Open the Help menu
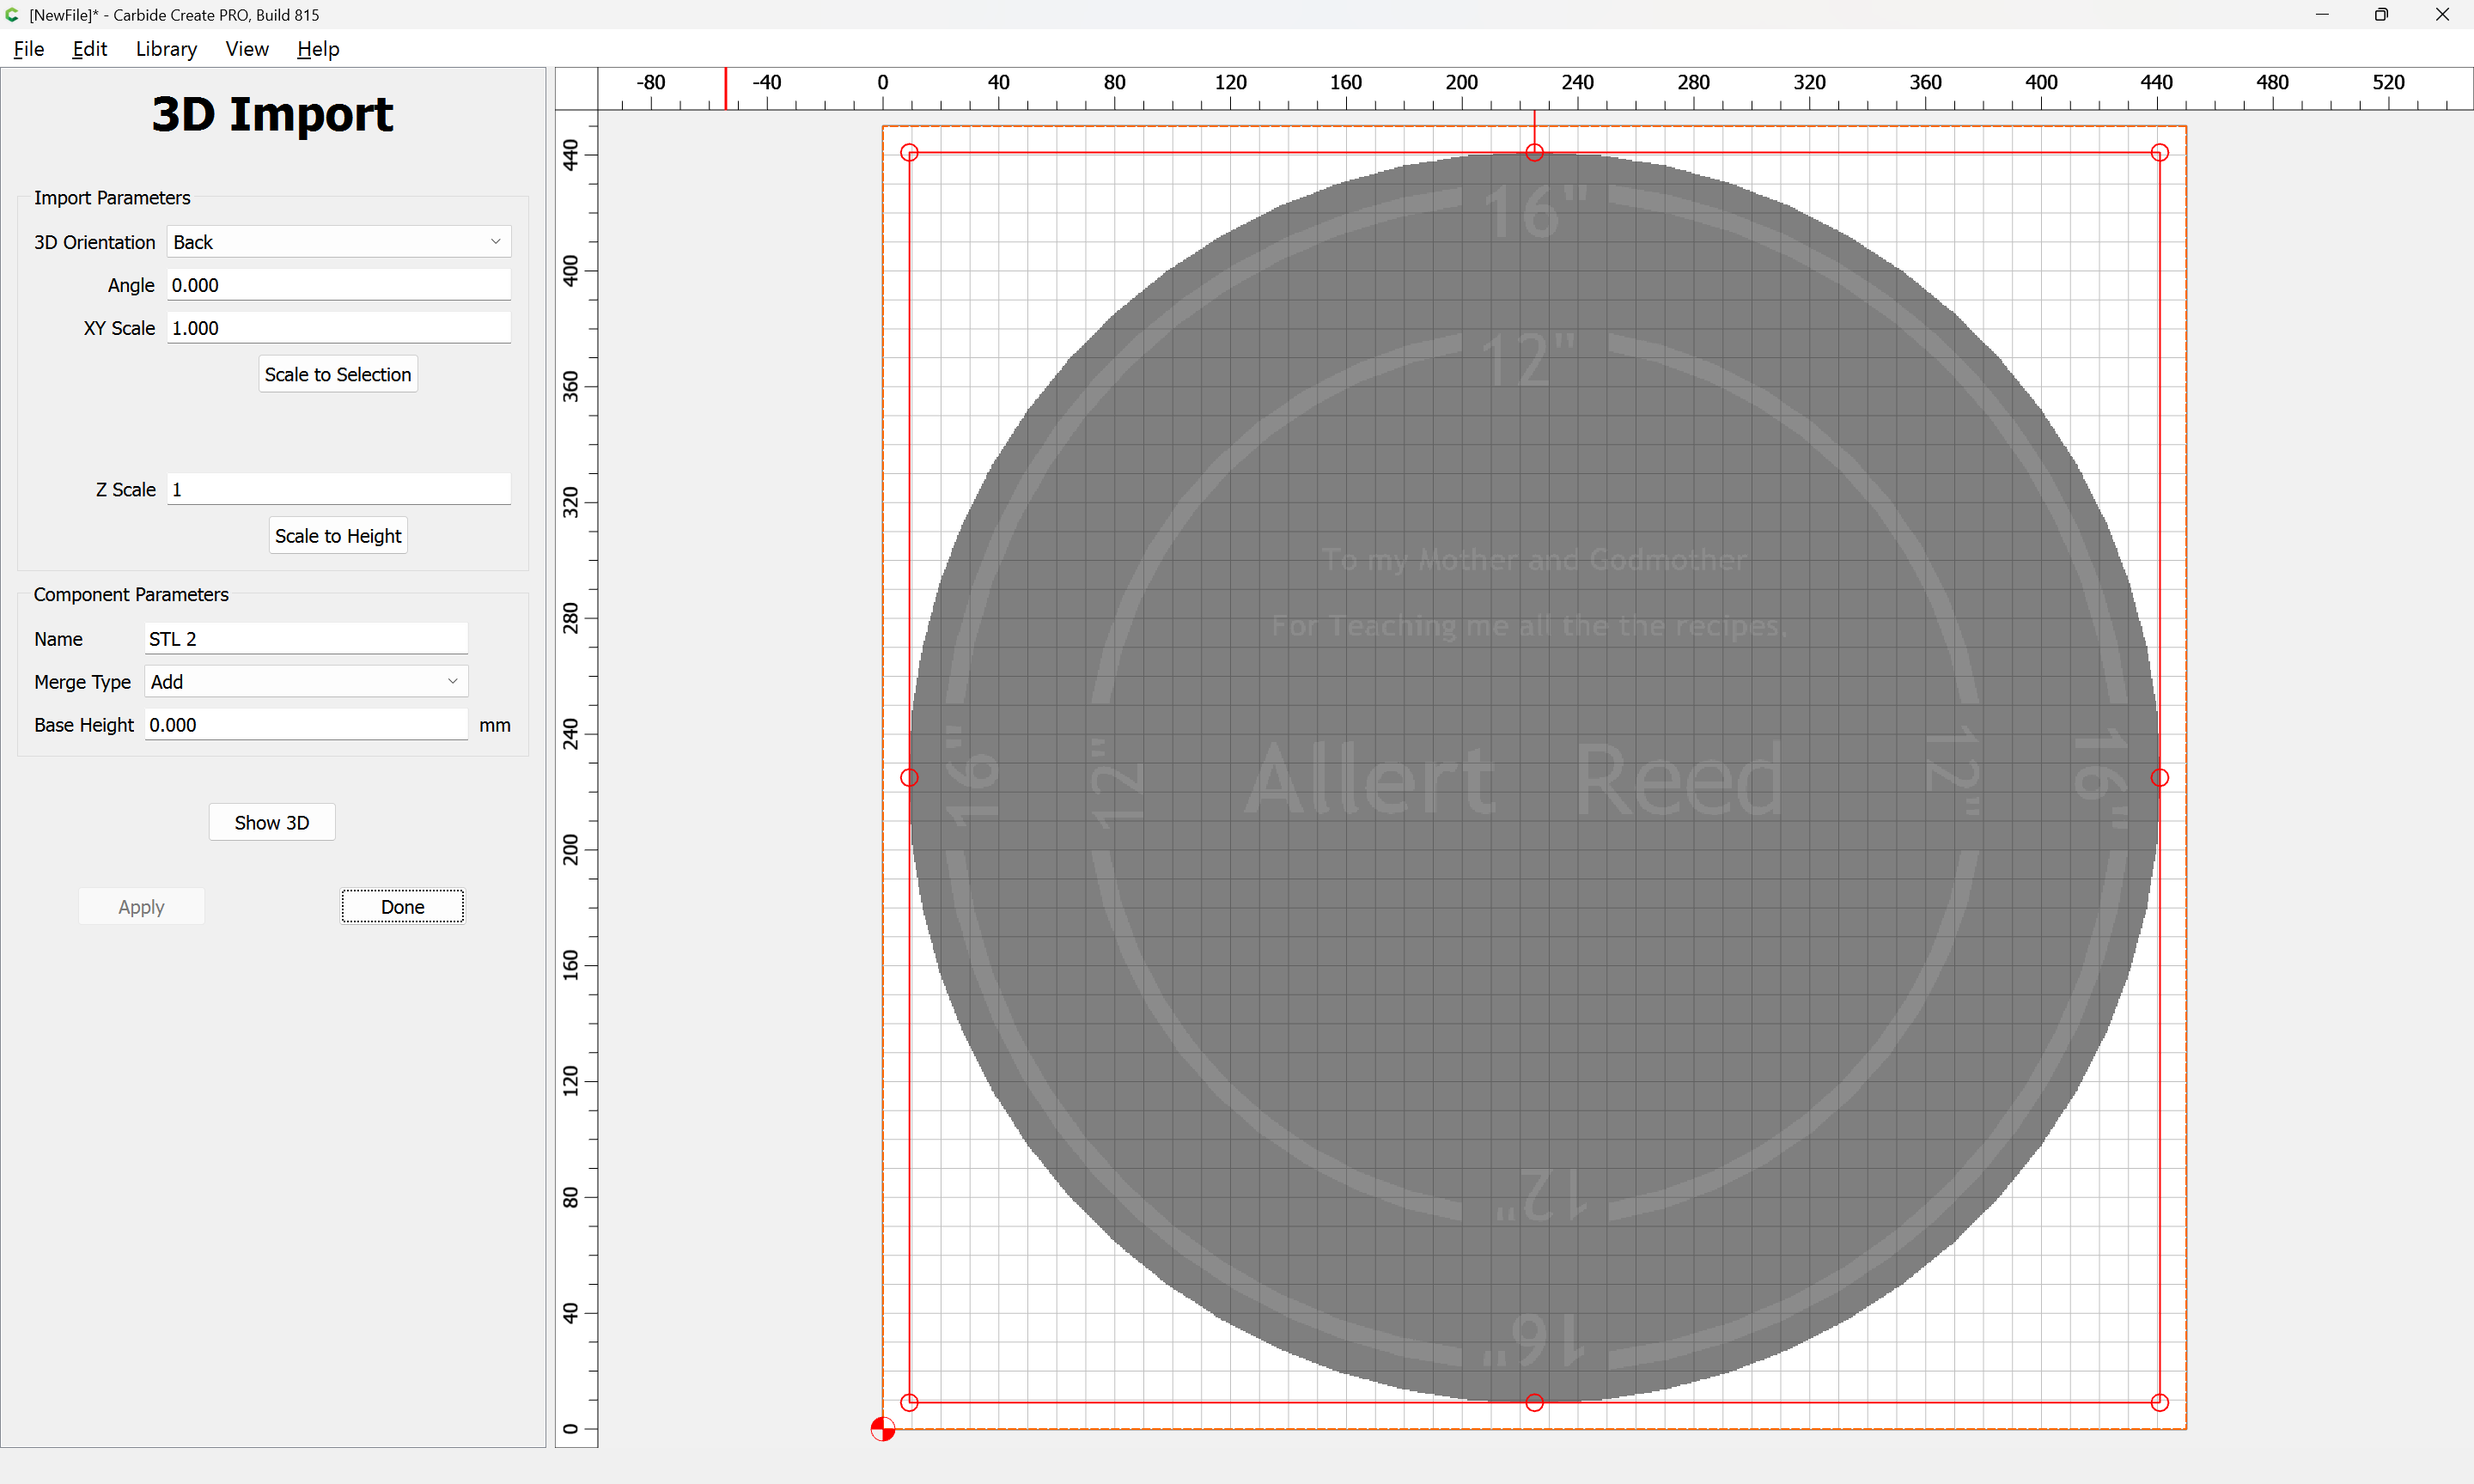Viewport: 2474px width, 1484px height. [318, 49]
